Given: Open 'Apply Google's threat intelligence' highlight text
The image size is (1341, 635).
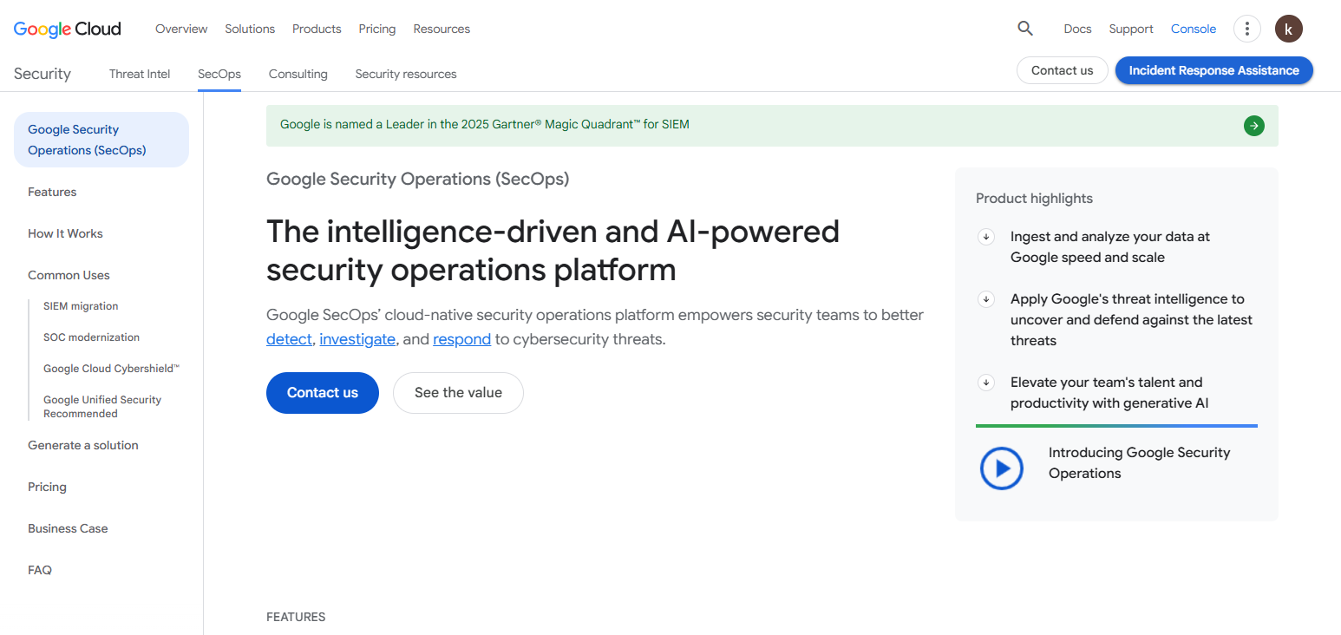Looking at the screenshot, I should pos(1131,320).
